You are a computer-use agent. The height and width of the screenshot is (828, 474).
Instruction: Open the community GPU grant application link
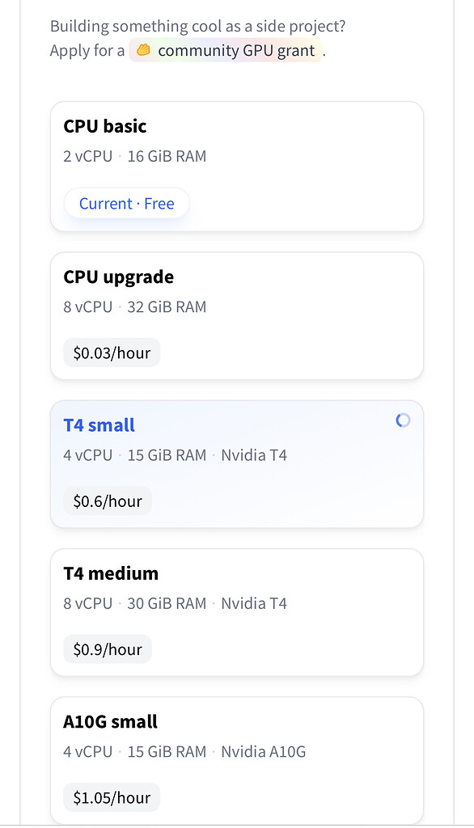click(x=235, y=50)
